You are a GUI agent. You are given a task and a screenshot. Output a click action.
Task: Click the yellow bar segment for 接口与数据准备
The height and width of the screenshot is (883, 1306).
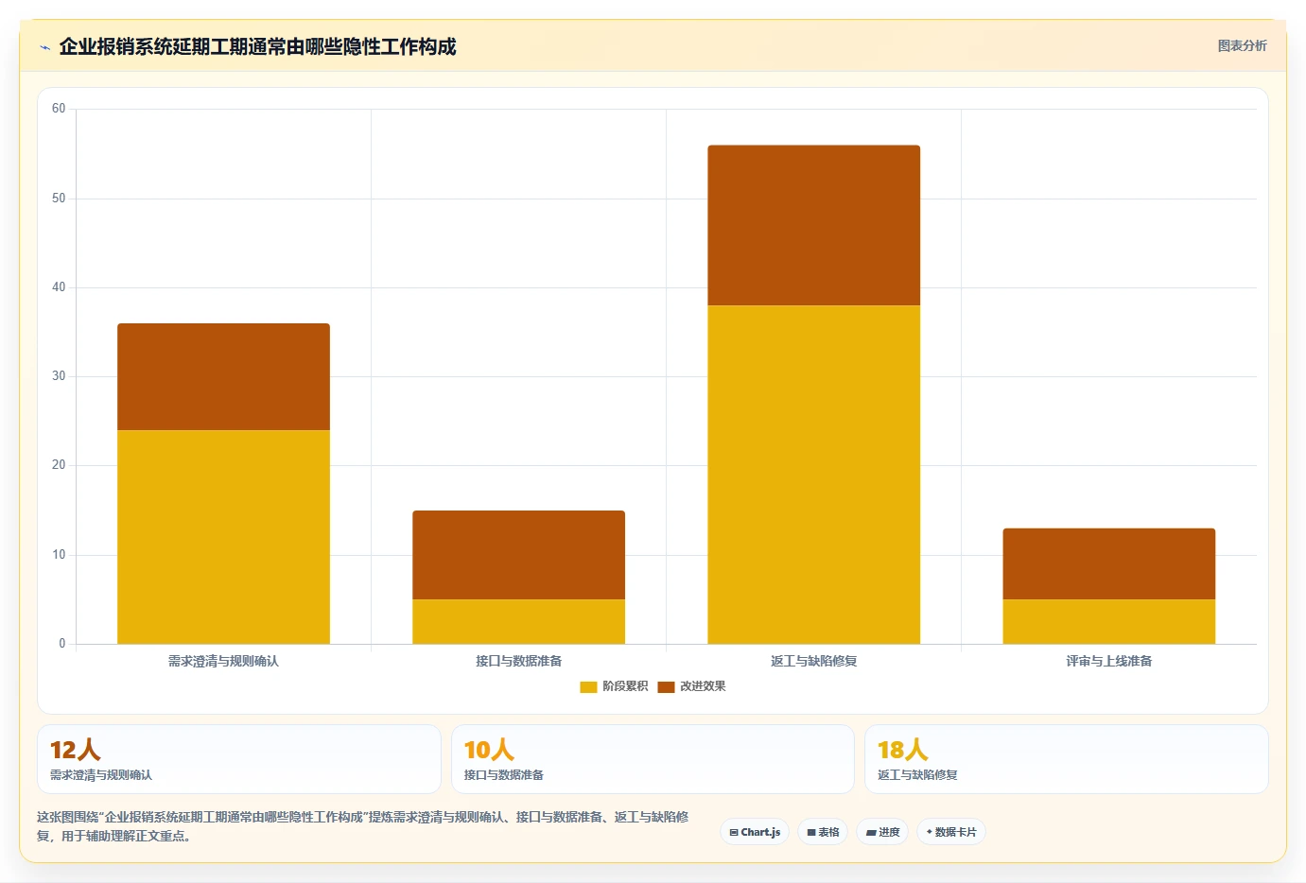518,621
